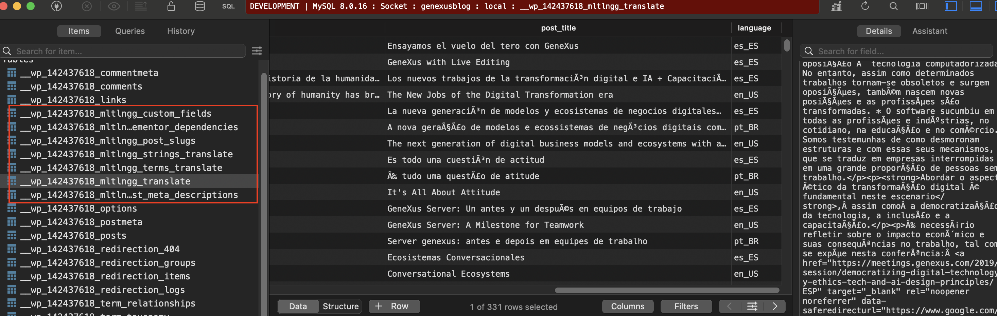Screen dimensions: 997x316
Task: Go to previous page arrow
Action: point(730,307)
